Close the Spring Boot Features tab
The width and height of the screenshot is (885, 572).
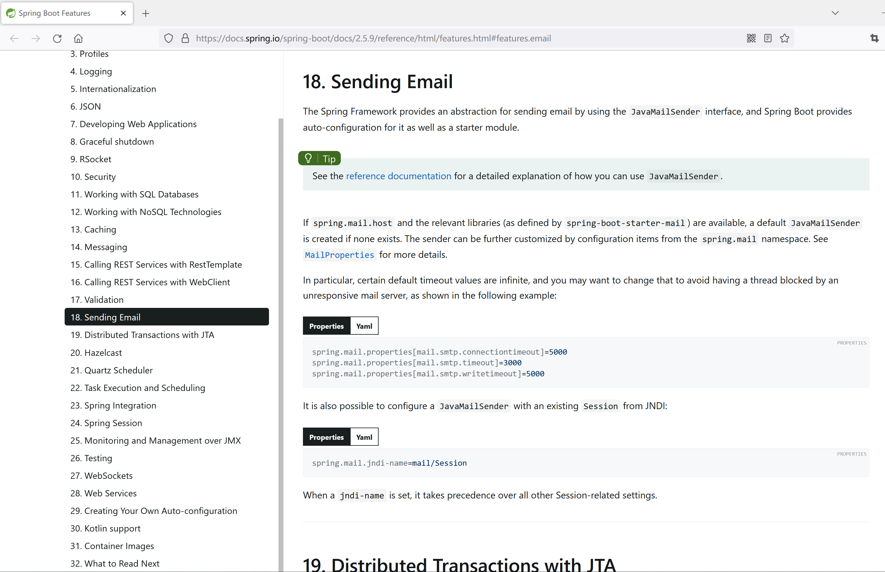[123, 13]
